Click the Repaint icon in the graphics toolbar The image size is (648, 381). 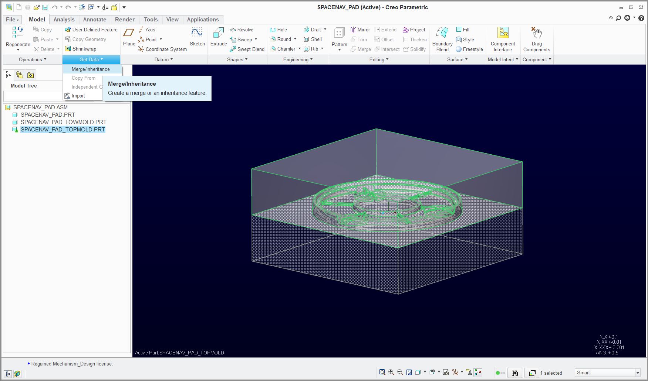pos(409,373)
